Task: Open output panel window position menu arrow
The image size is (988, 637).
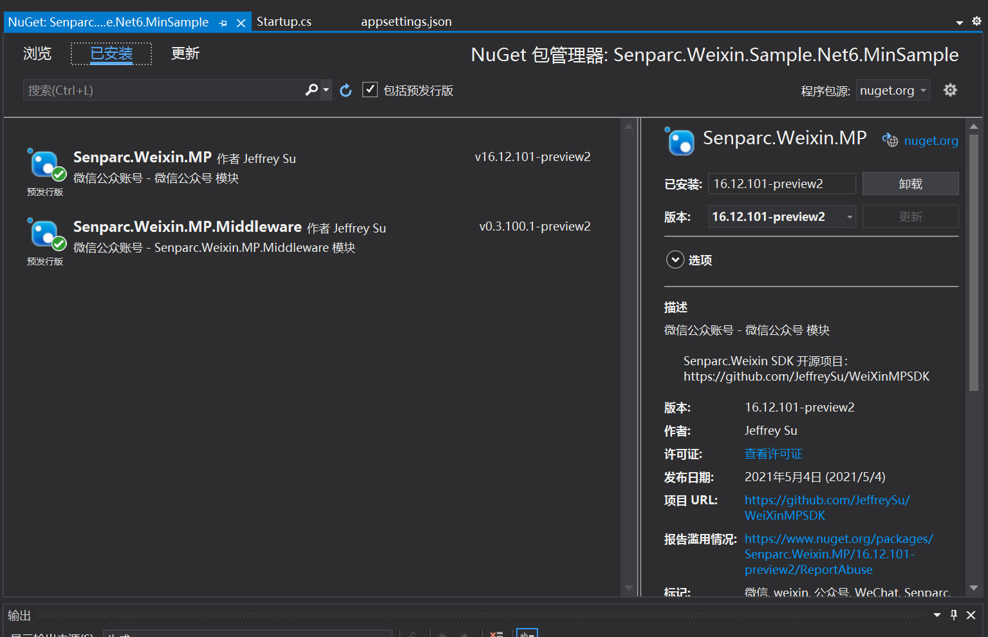Action: (x=937, y=615)
